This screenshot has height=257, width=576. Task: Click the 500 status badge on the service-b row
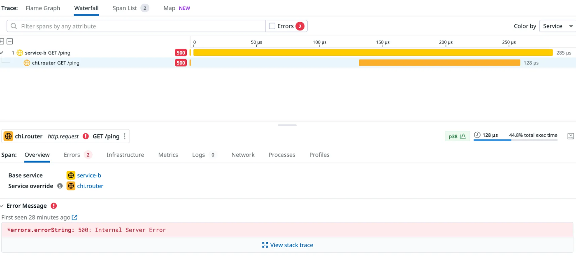click(181, 53)
